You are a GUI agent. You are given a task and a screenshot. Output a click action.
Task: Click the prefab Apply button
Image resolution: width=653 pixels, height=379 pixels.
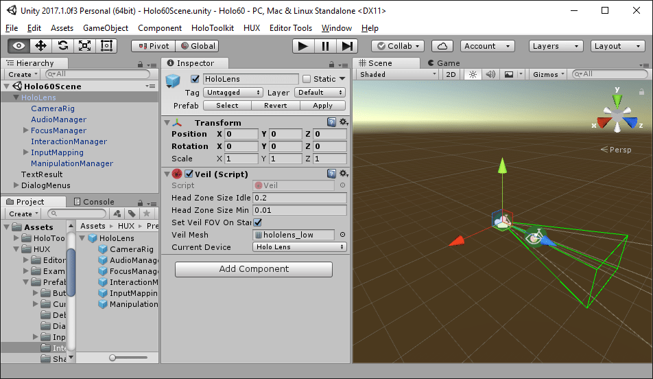pyautogui.click(x=322, y=106)
